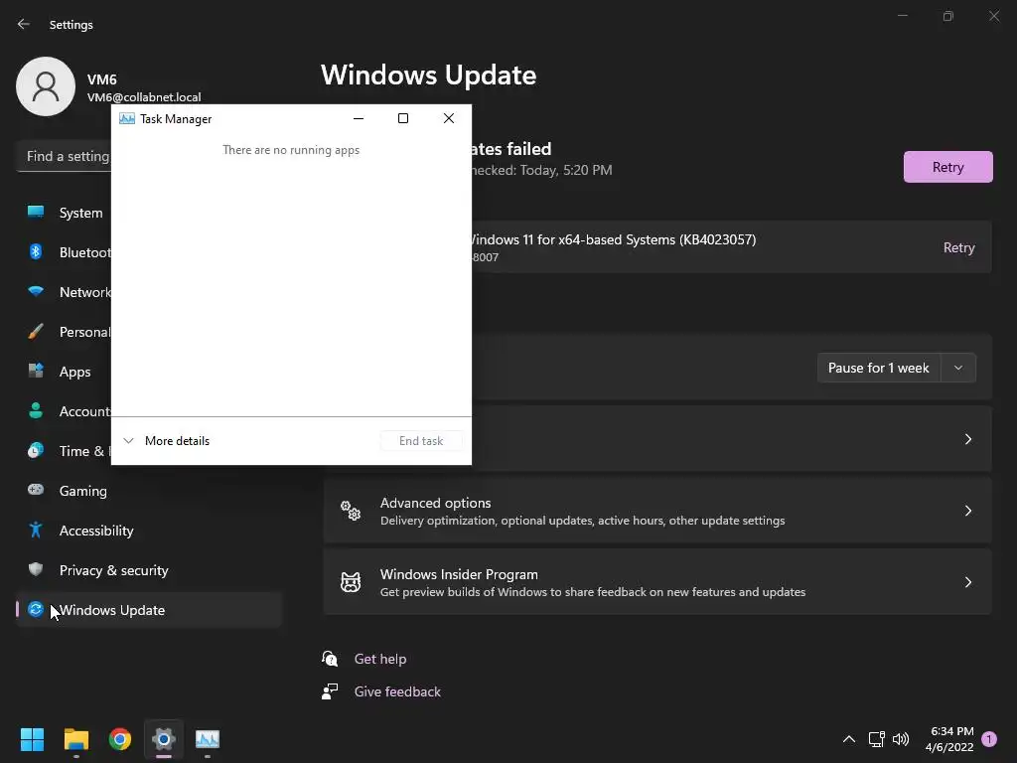Select the Apps icon in sidebar
The image size is (1017, 763).
36,372
